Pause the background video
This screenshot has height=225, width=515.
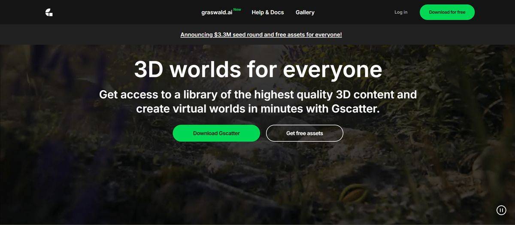click(x=501, y=210)
